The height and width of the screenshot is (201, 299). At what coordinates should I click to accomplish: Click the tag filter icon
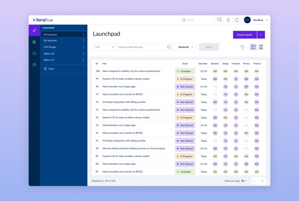point(243,47)
